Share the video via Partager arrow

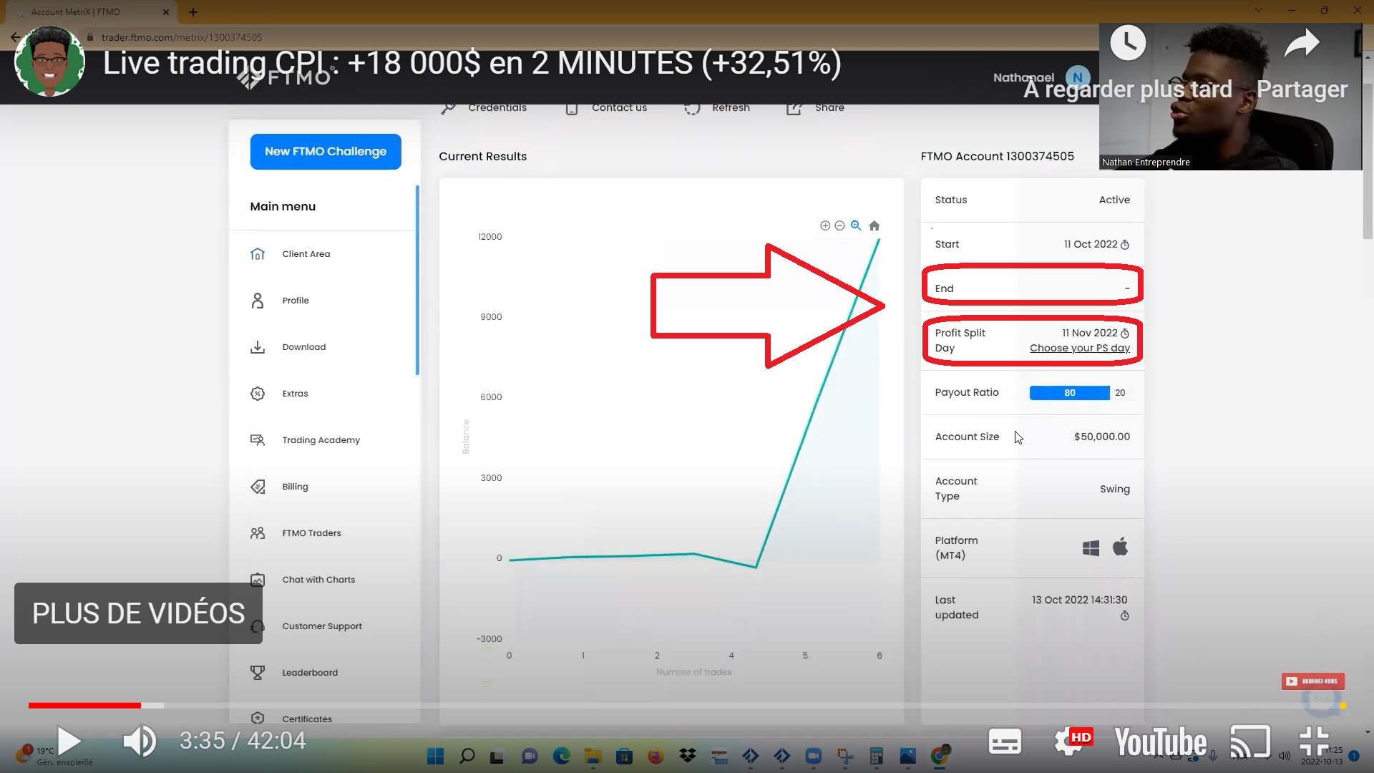click(x=1301, y=44)
